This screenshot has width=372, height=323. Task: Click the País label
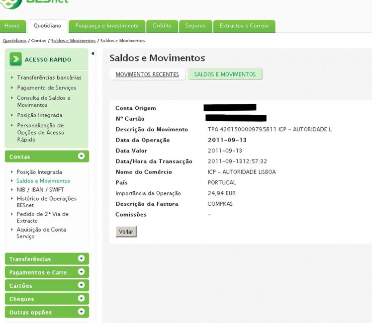pos(121,183)
